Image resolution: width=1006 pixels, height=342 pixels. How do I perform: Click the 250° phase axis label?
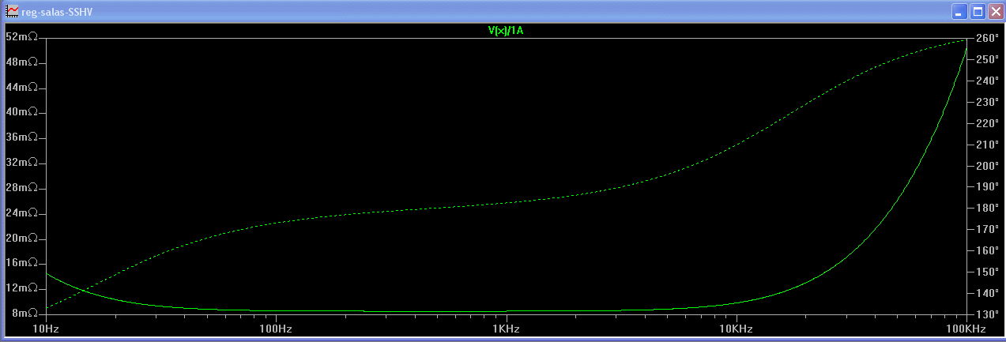(988, 59)
